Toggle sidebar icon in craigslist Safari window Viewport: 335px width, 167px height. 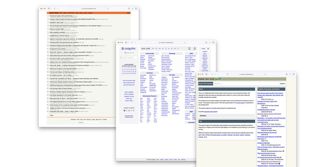pos(126,42)
